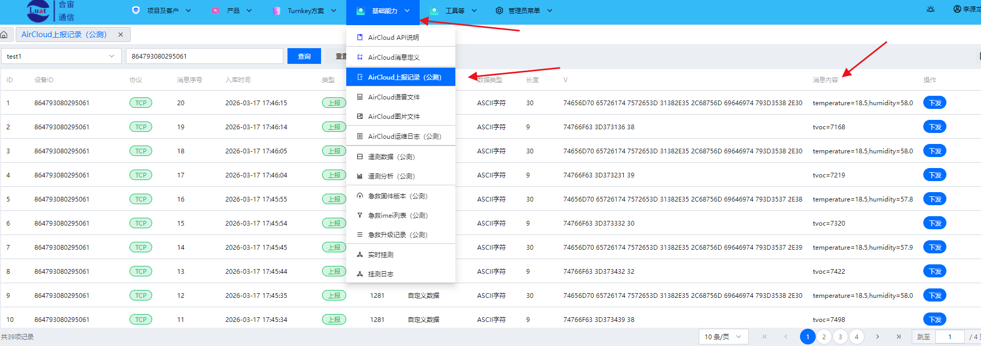Click message content tvoc=7168
The height and width of the screenshot is (346, 981).
pos(829,127)
